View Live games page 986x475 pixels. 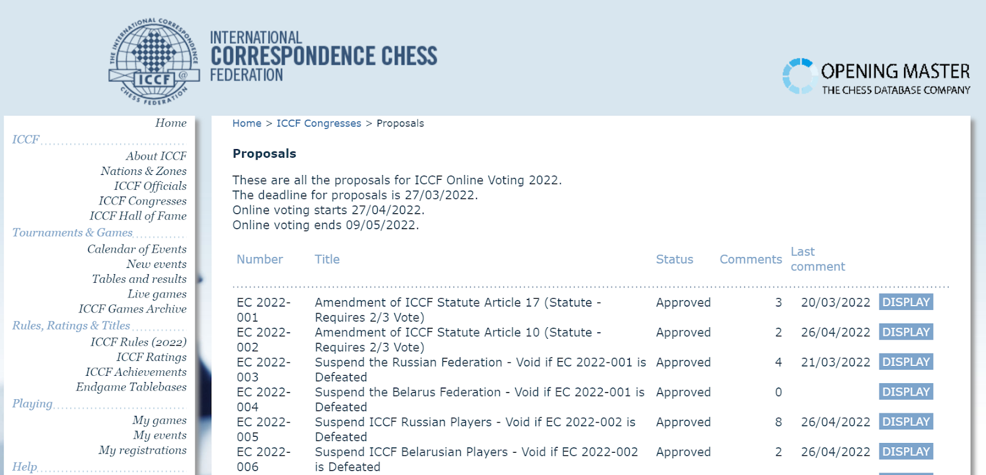(157, 294)
